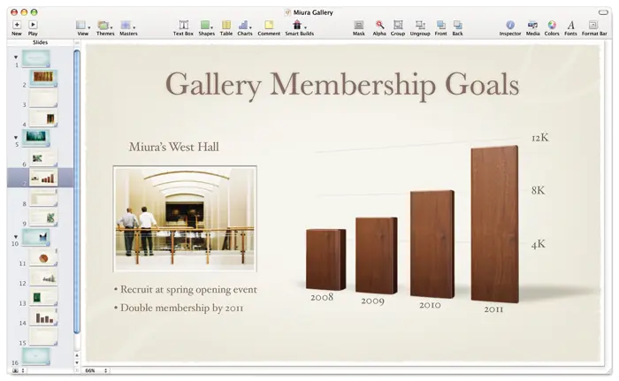Select slide 10 thumbnail
Image resolution: width=619 pixels, height=381 pixels.
[36, 237]
